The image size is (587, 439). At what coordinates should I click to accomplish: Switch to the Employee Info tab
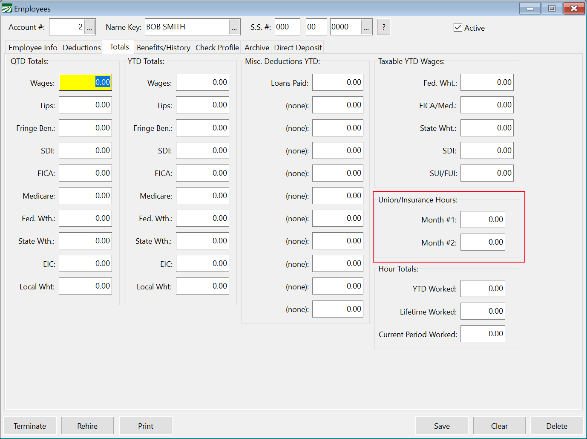click(x=33, y=47)
